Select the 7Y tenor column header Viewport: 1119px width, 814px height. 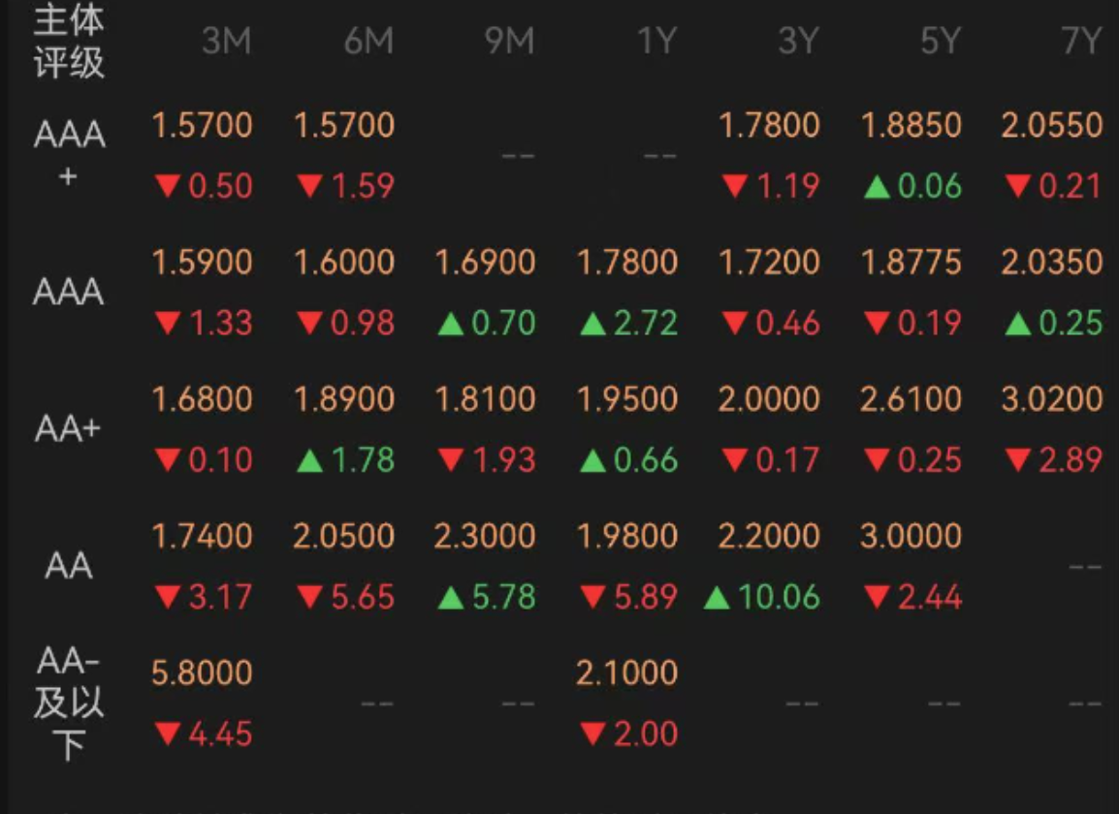(x=1081, y=41)
